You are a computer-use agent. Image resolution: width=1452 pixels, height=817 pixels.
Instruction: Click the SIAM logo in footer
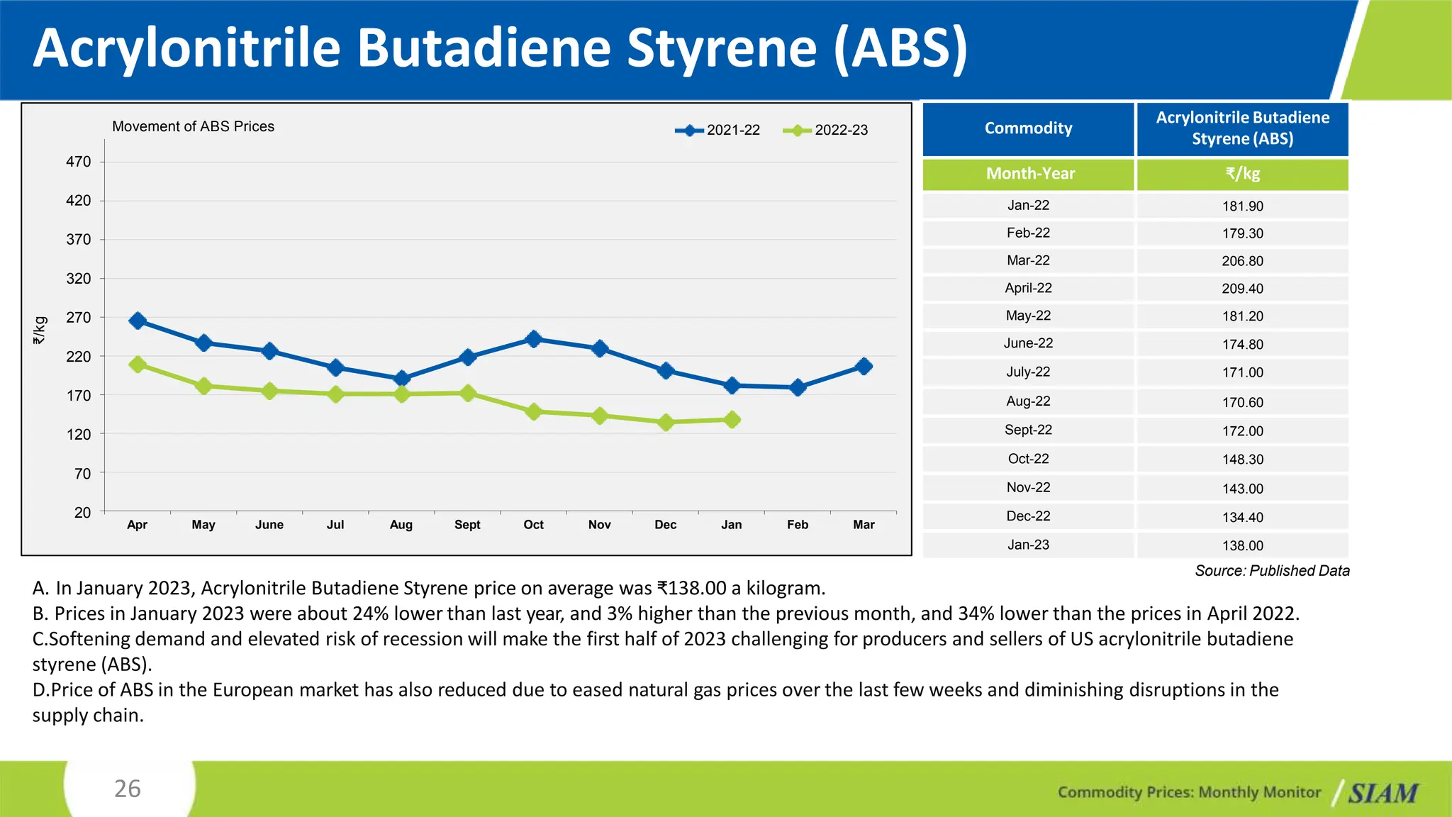click(1383, 793)
